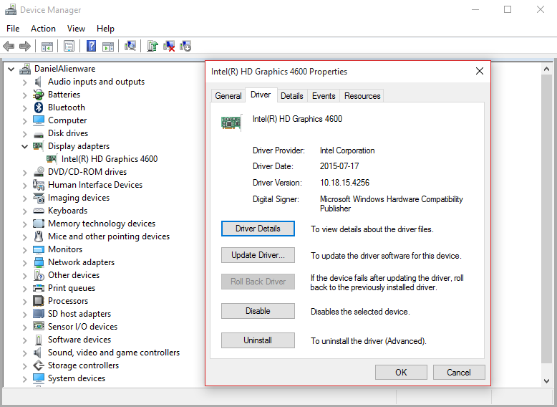Viewport: 557px width, 407px height.
Task: Toggle the Show/Hide Action Pane toolbar icon
Action: (x=108, y=46)
